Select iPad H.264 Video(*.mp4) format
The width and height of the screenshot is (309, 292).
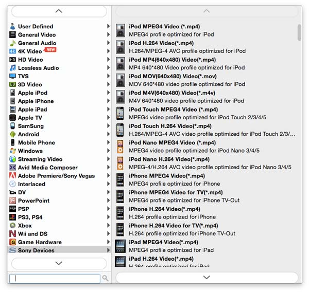(x=206, y=261)
